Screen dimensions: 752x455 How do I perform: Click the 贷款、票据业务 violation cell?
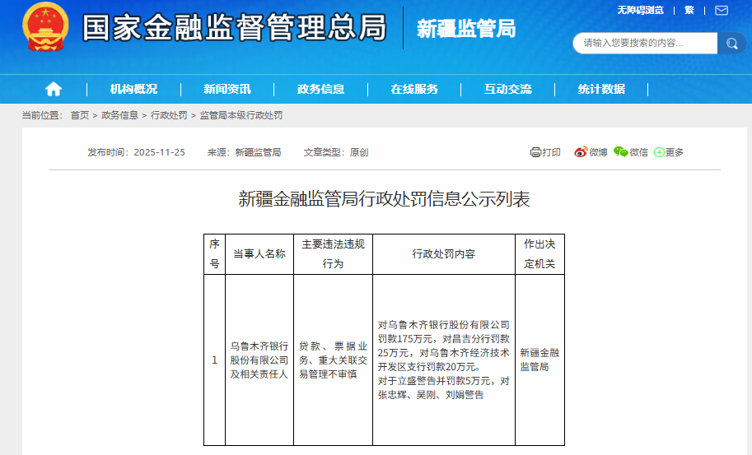click(x=333, y=360)
